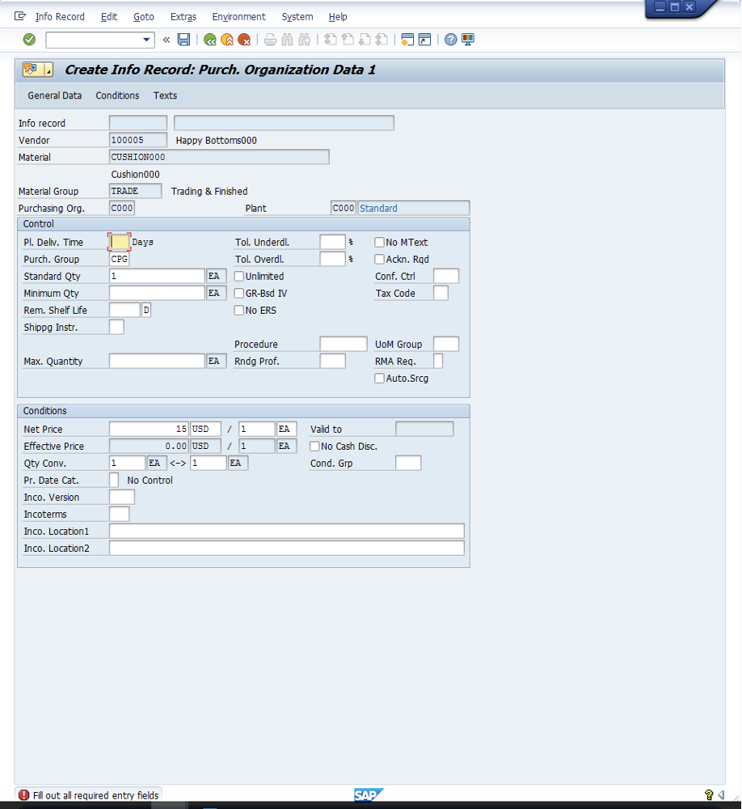Open the SAP window menu icon top-left
The image size is (742, 809).
point(20,16)
